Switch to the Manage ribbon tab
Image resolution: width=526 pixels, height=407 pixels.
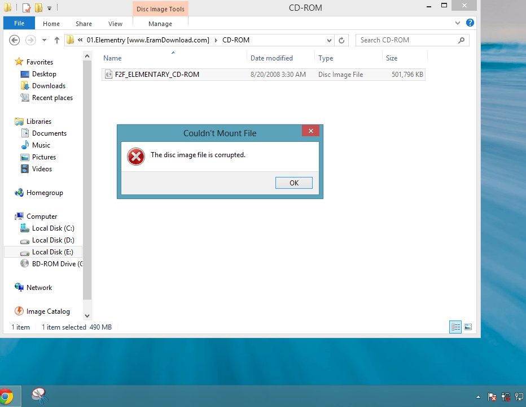[160, 24]
